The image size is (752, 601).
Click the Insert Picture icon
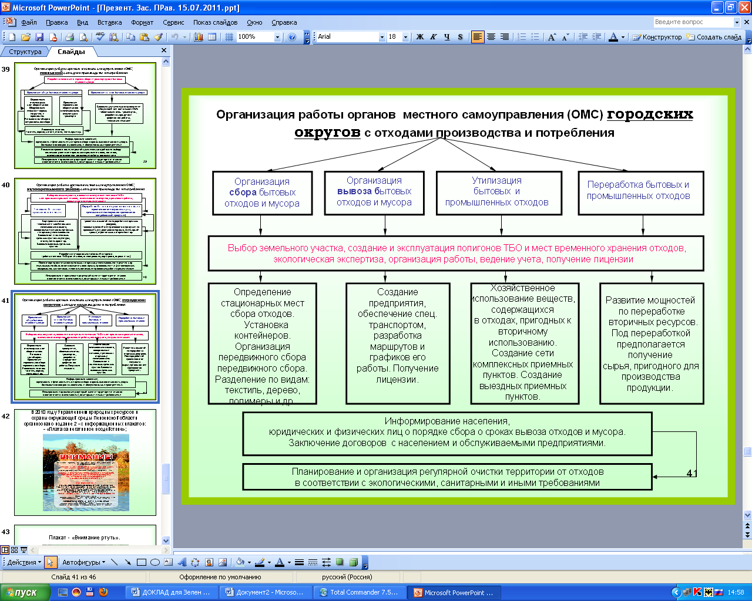[223, 562]
